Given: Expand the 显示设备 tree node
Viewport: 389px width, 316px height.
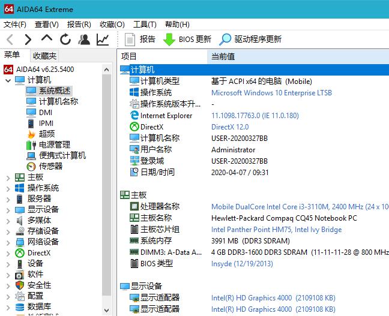Looking at the screenshot, I should click(8, 210).
